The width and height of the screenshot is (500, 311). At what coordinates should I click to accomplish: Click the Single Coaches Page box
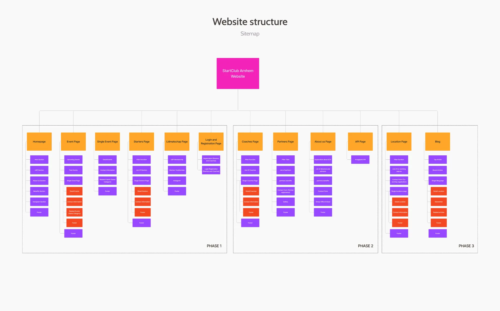pyautogui.click(x=250, y=181)
